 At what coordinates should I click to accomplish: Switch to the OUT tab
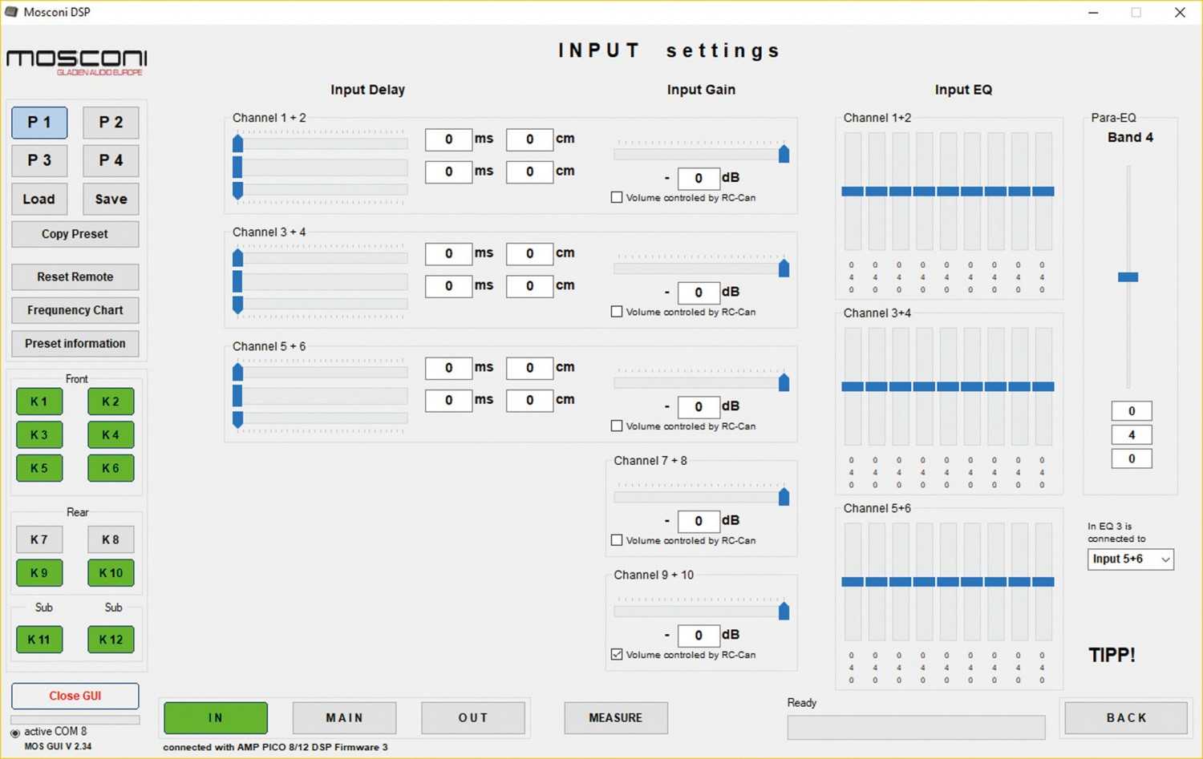tap(473, 718)
